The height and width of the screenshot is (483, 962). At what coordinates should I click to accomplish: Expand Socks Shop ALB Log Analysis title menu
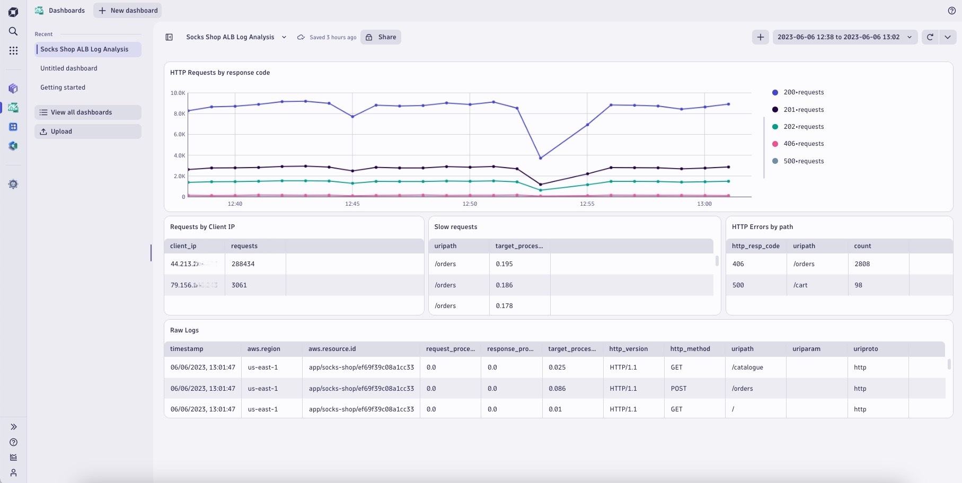pyautogui.click(x=284, y=37)
